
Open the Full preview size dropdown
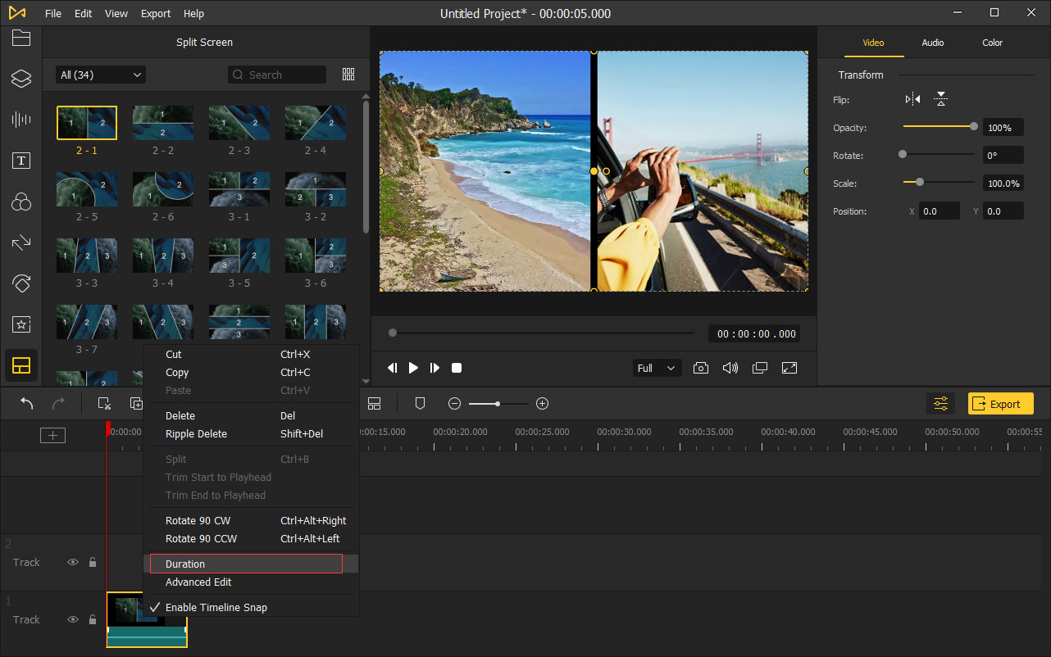(x=656, y=368)
